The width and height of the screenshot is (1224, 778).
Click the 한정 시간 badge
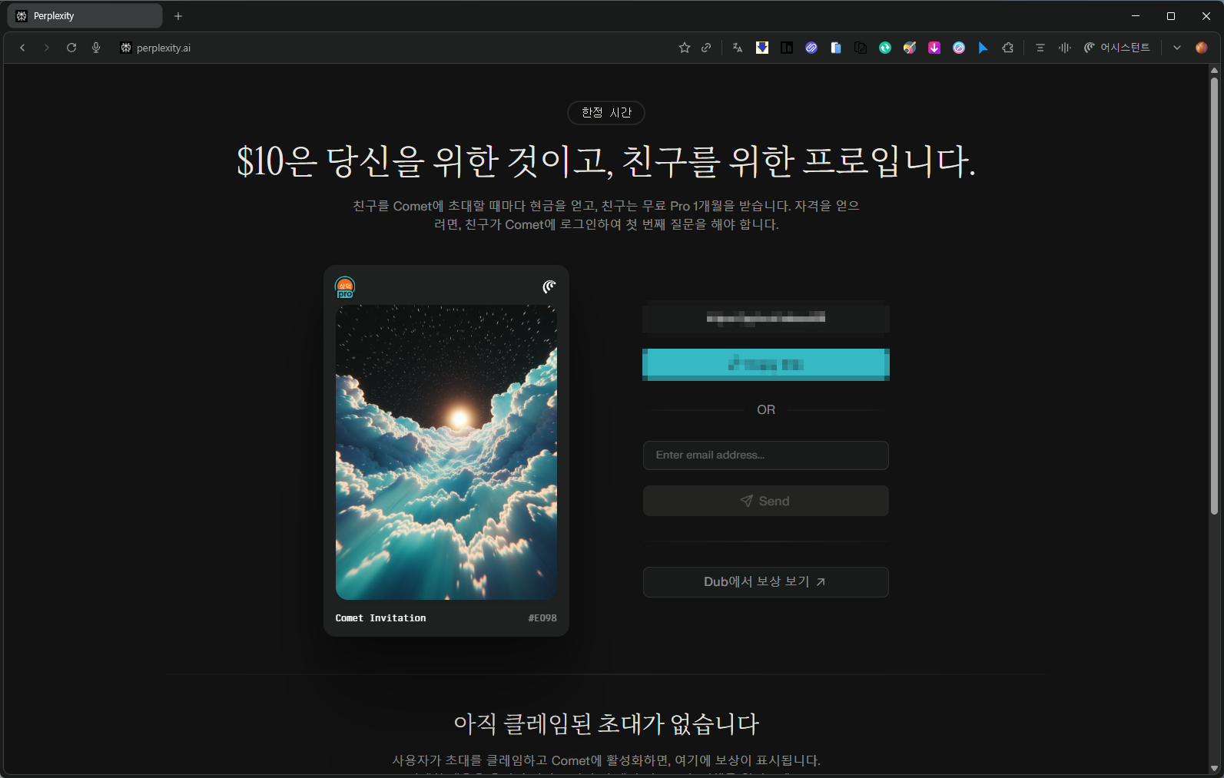[606, 113]
